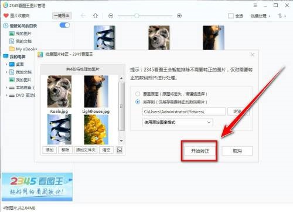
Task: Open the sort order dropdown
Action: pos(282,16)
